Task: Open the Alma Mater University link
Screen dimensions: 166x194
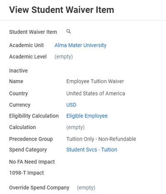Action: 81,45
